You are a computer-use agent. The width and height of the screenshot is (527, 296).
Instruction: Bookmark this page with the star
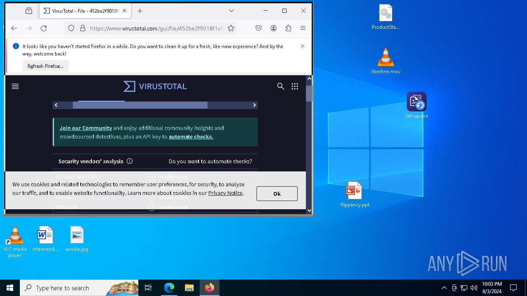click(231, 28)
